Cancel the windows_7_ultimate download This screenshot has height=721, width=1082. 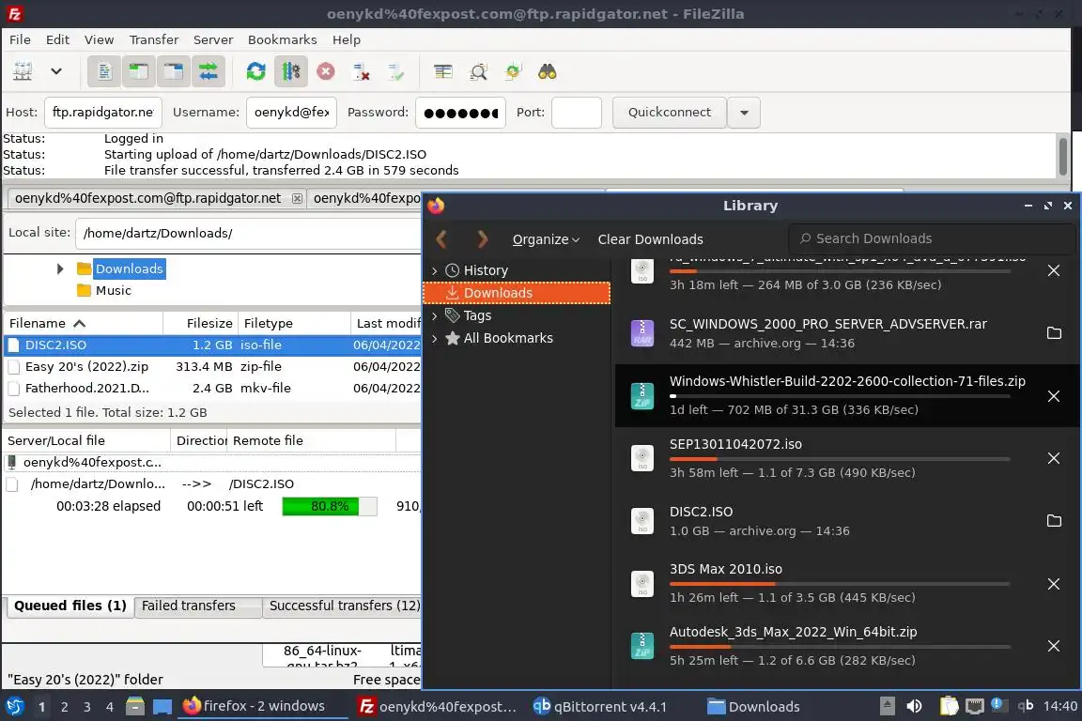click(x=1054, y=270)
